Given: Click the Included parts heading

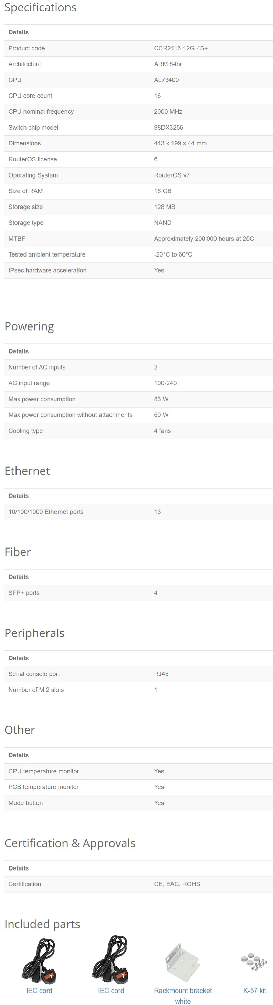Looking at the screenshot, I should pos(42,924).
